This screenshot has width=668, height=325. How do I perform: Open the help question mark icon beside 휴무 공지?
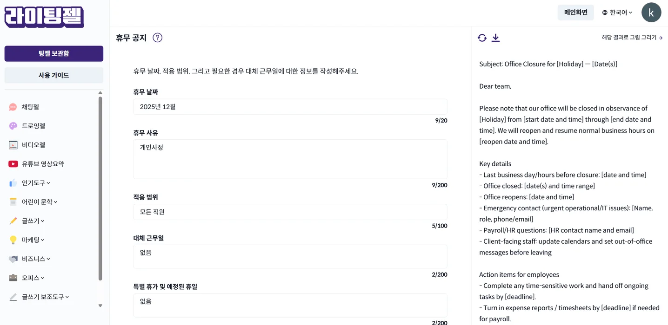tap(157, 38)
